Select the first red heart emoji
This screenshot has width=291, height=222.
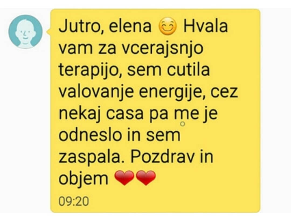(124, 178)
